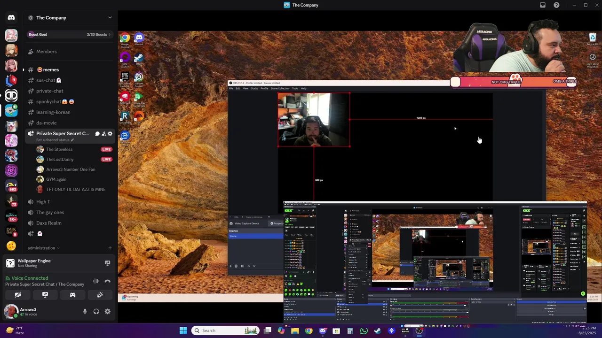This screenshot has height=338, width=602.
Task: Open the Discord inbox icon in title bar
Action: click(543, 5)
